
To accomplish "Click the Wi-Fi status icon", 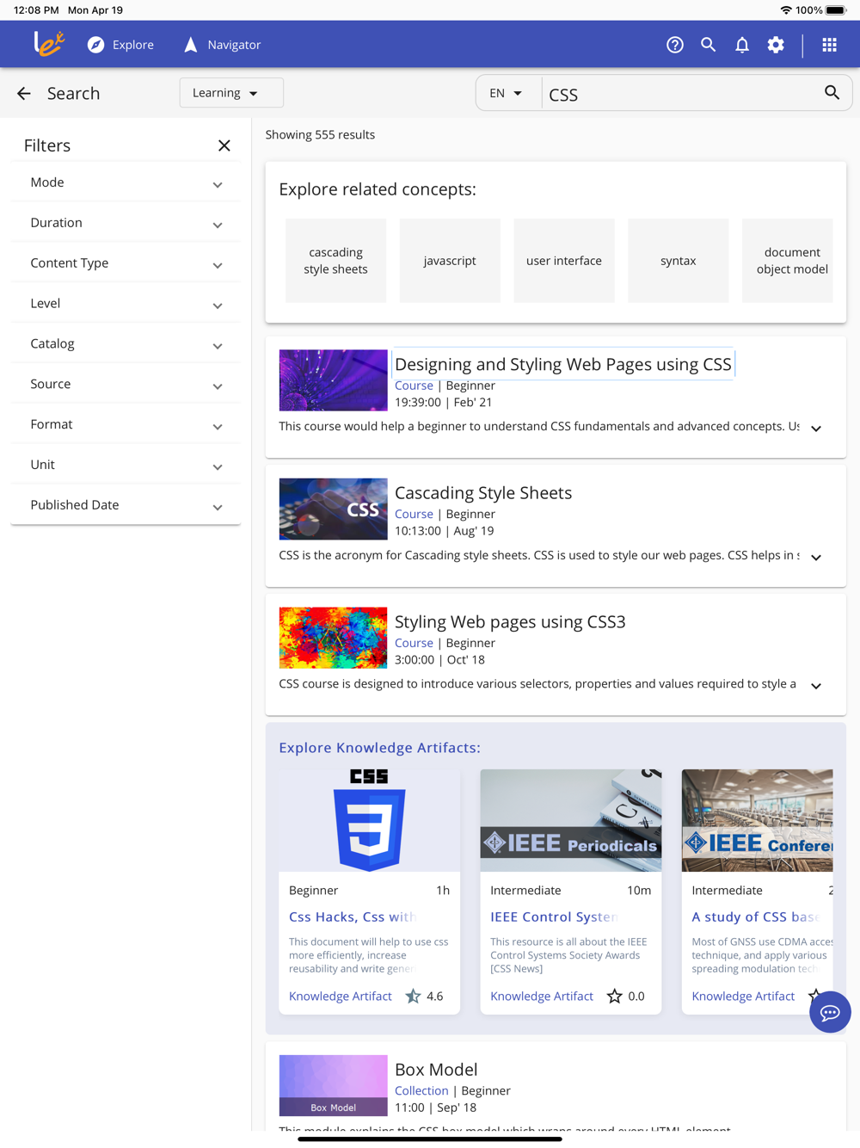I will [x=785, y=10].
